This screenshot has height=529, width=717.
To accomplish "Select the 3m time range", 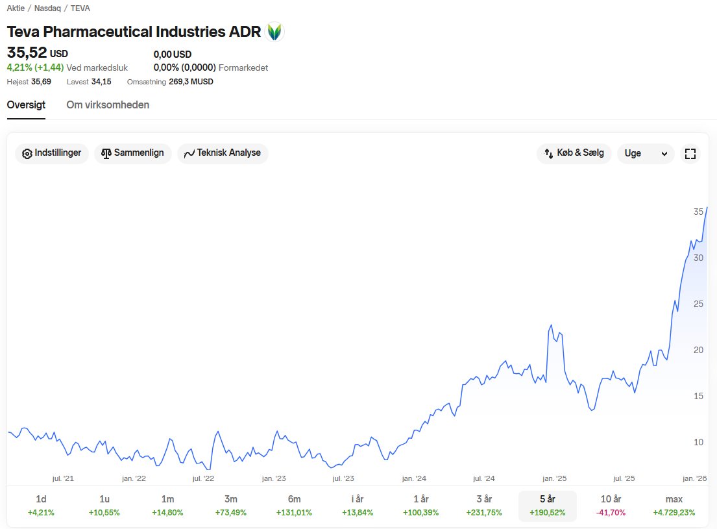I will click(x=231, y=506).
